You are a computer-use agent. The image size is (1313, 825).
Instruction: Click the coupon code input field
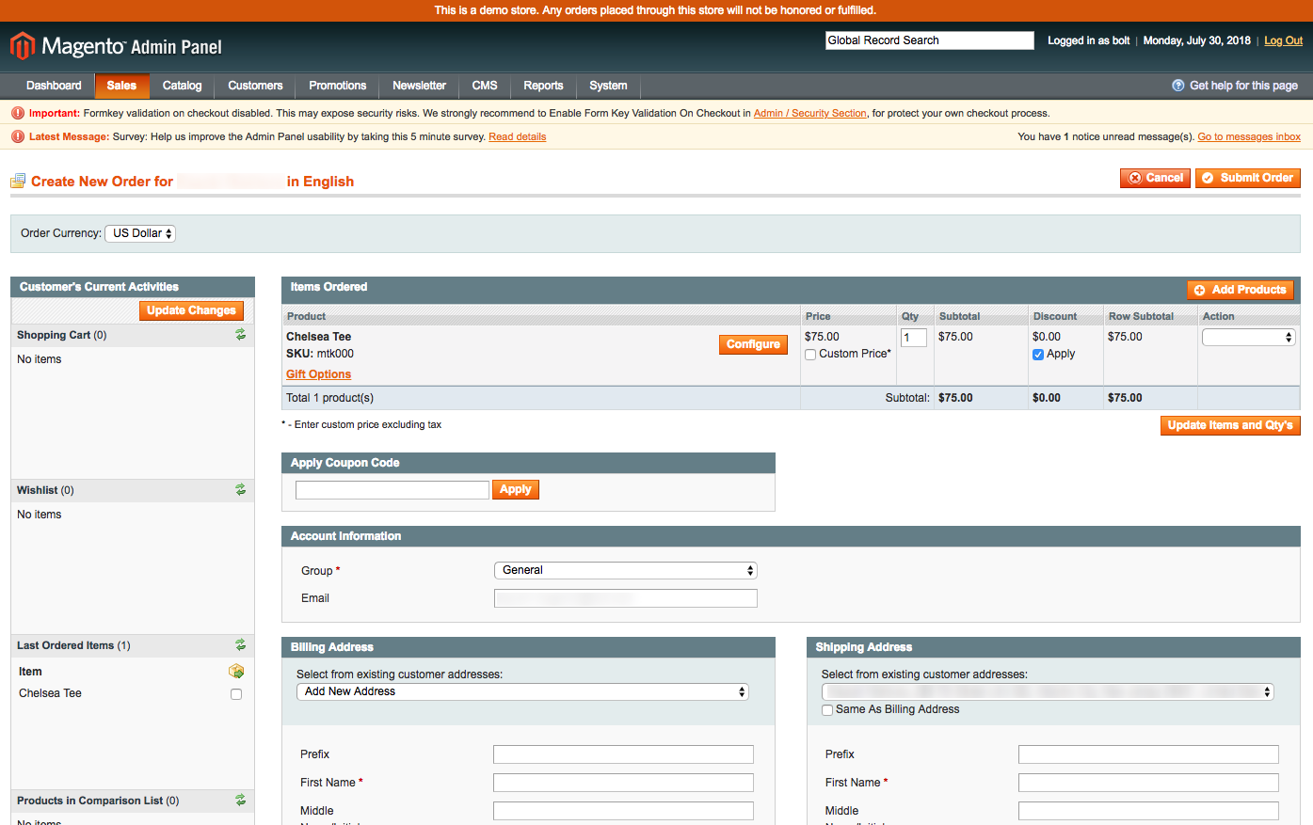click(x=392, y=489)
